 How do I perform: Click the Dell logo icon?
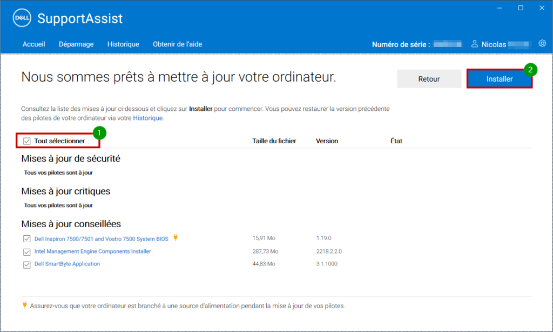(x=22, y=18)
